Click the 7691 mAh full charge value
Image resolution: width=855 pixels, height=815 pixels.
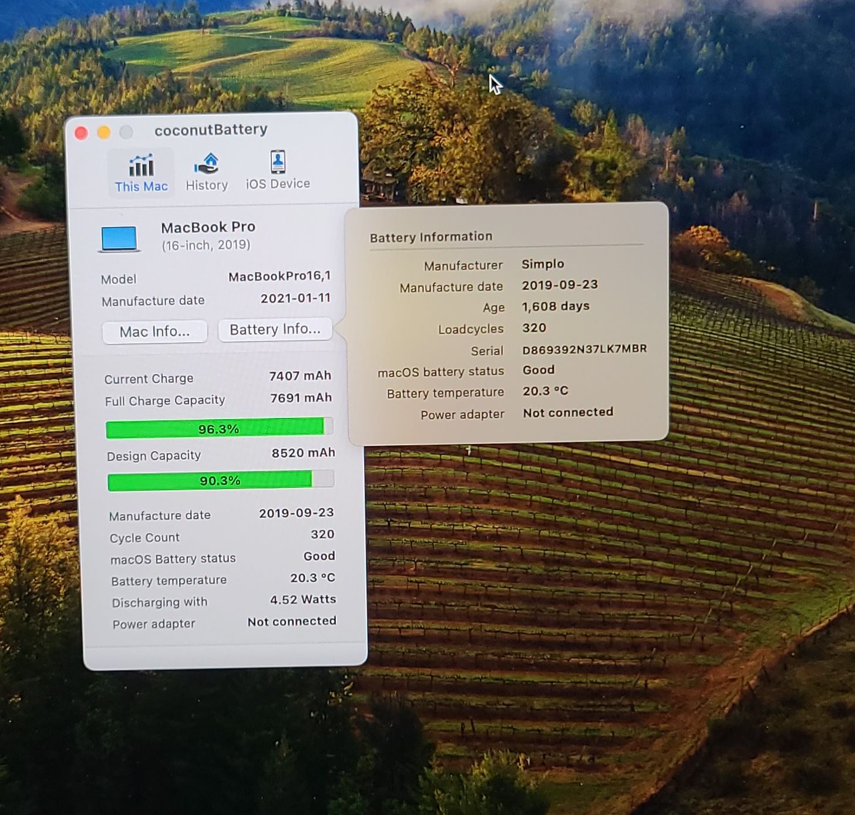click(301, 398)
